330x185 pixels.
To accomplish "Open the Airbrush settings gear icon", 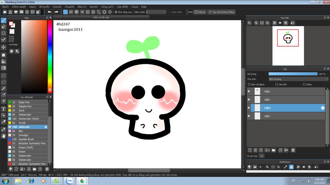I will [x=46, y=127].
